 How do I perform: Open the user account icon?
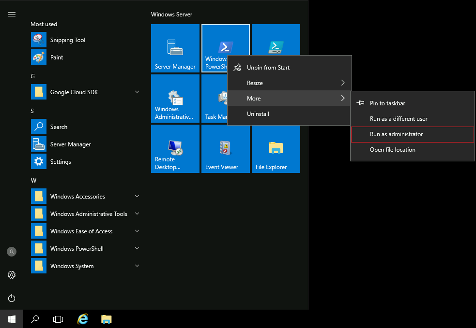tap(12, 252)
